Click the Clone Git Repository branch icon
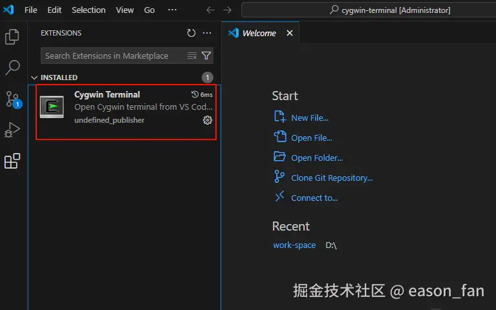The image size is (496, 310). [x=279, y=176]
